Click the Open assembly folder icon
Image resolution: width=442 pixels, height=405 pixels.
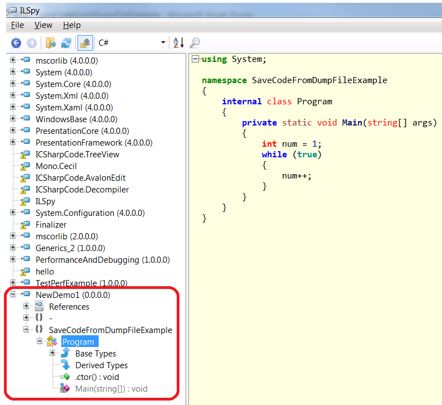coord(51,43)
